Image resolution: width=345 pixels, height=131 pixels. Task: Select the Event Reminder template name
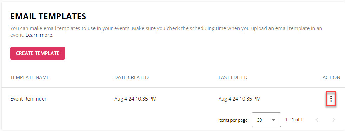28,99
